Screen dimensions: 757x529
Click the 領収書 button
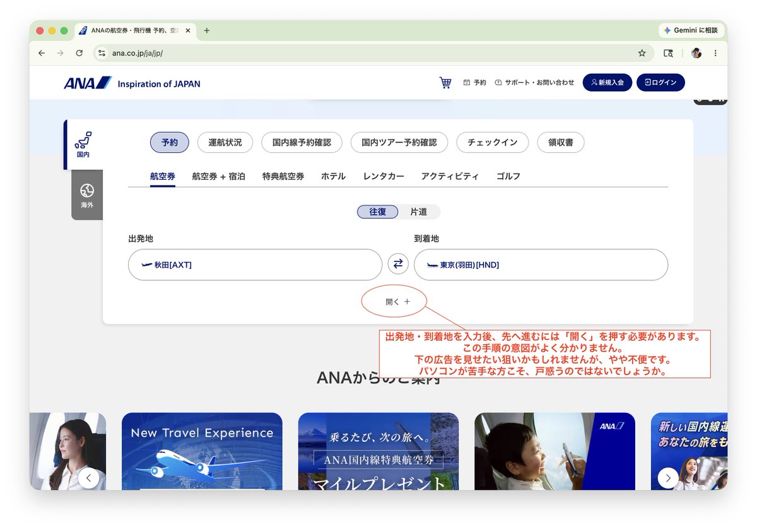(x=561, y=143)
